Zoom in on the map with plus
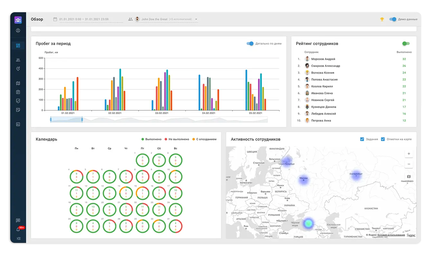The height and width of the screenshot is (254, 431). (409, 154)
